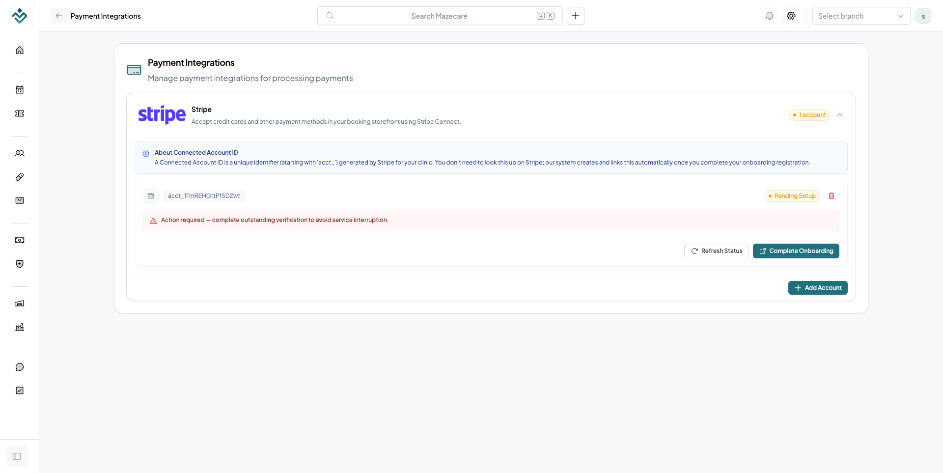Click 'About Connected Account ID' heading

pos(196,153)
